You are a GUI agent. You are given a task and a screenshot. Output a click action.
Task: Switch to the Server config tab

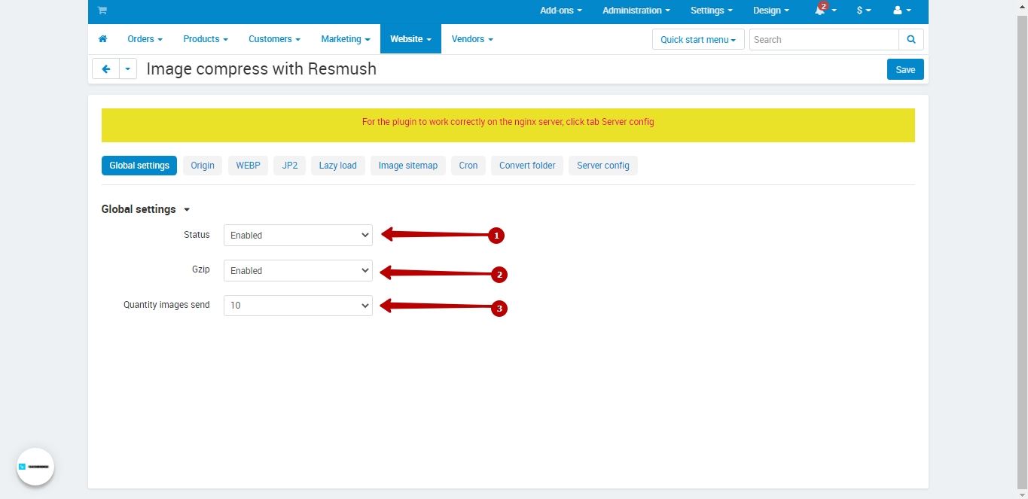click(603, 166)
